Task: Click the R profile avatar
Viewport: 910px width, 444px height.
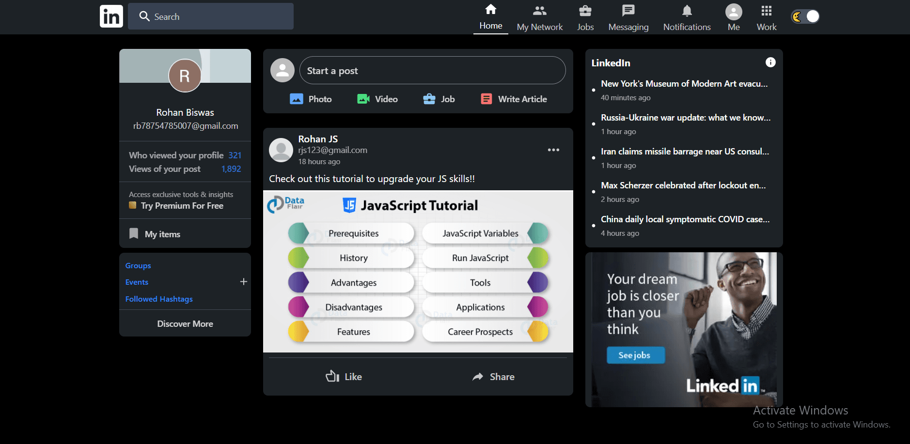Action: pyautogui.click(x=185, y=76)
